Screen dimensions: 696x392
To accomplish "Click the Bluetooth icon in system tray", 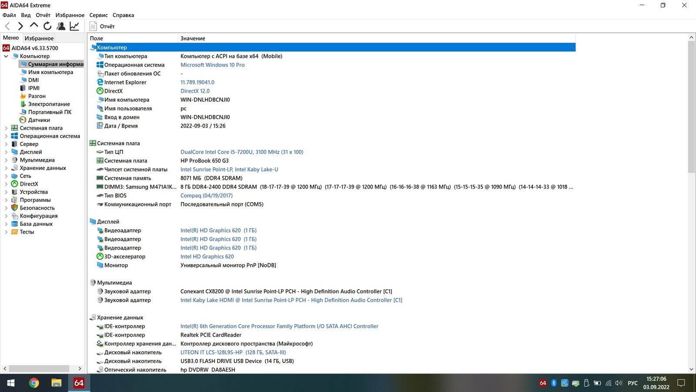I will click(x=554, y=383).
